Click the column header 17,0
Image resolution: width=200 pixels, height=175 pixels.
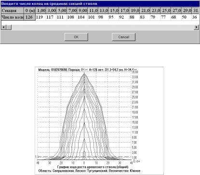pos(124,11)
